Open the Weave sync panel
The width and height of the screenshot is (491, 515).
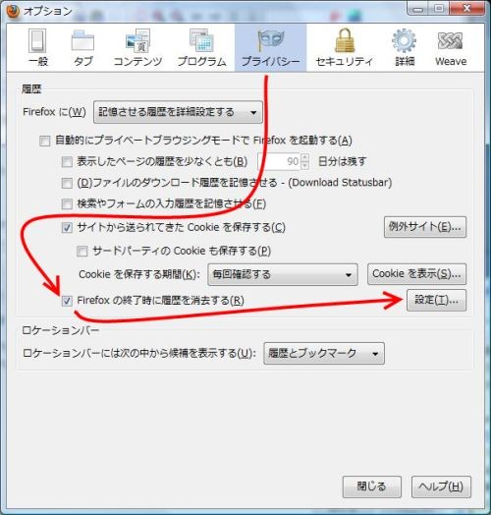point(451,48)
